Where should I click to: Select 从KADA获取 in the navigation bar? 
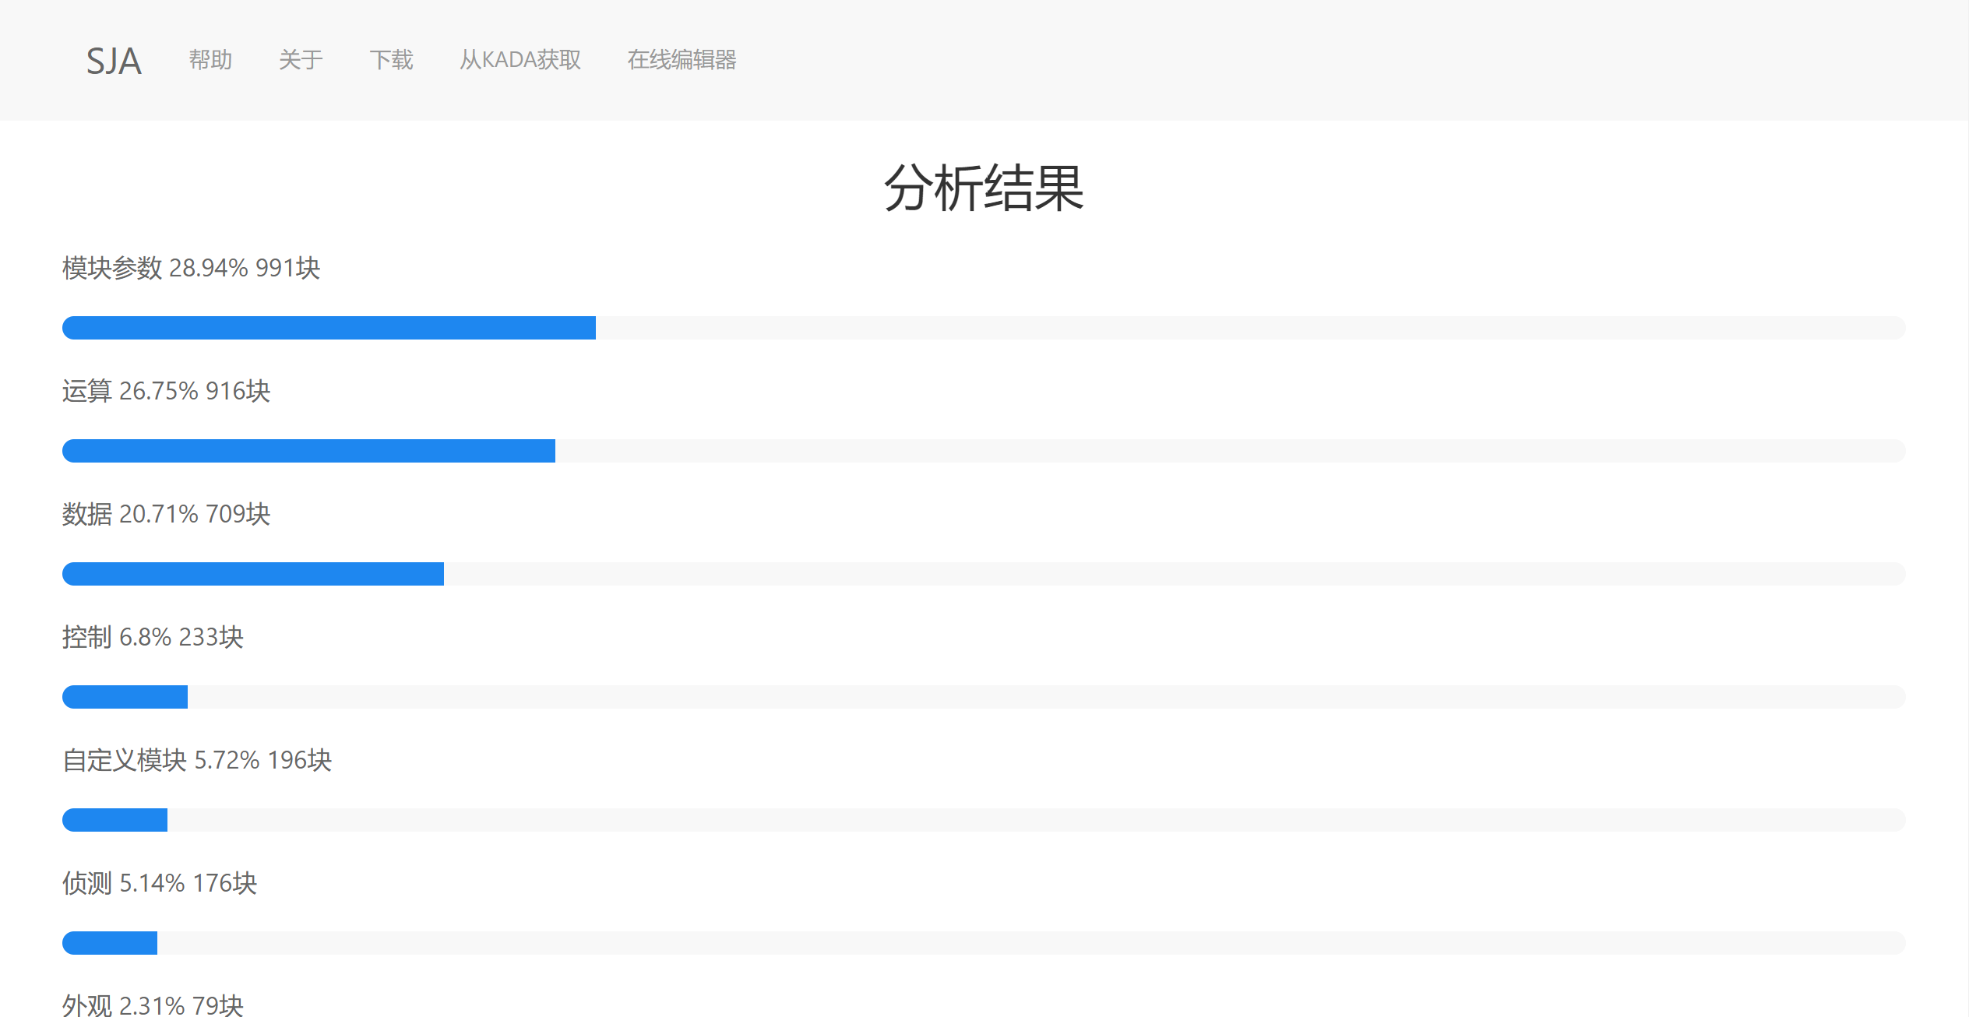coord(520,60)
